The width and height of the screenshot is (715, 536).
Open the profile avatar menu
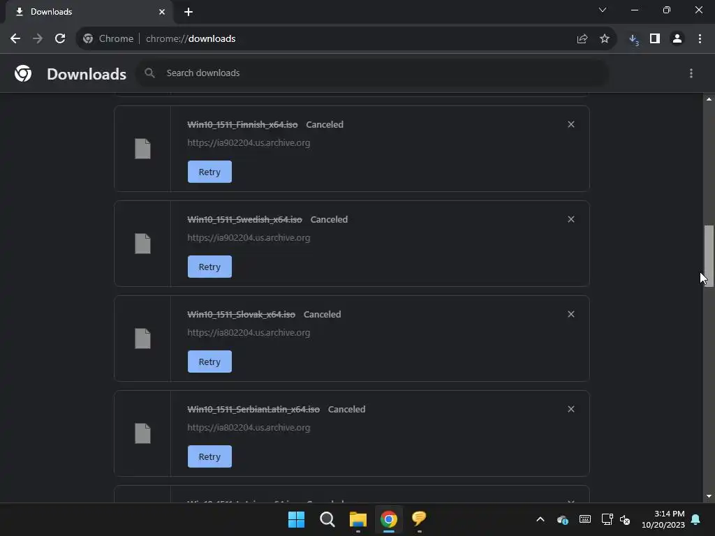tap(677, 39)
